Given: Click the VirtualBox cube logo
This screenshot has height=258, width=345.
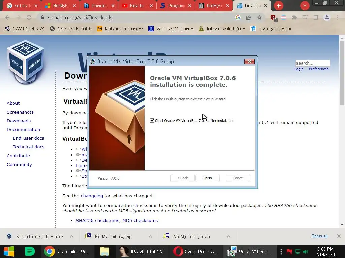Looking at the screenshot, I should pyautogui.click(x=26, y=61).
